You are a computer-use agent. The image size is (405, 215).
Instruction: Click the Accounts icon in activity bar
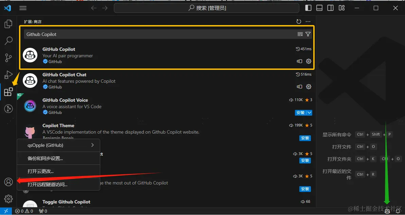(x=8, y=182)
